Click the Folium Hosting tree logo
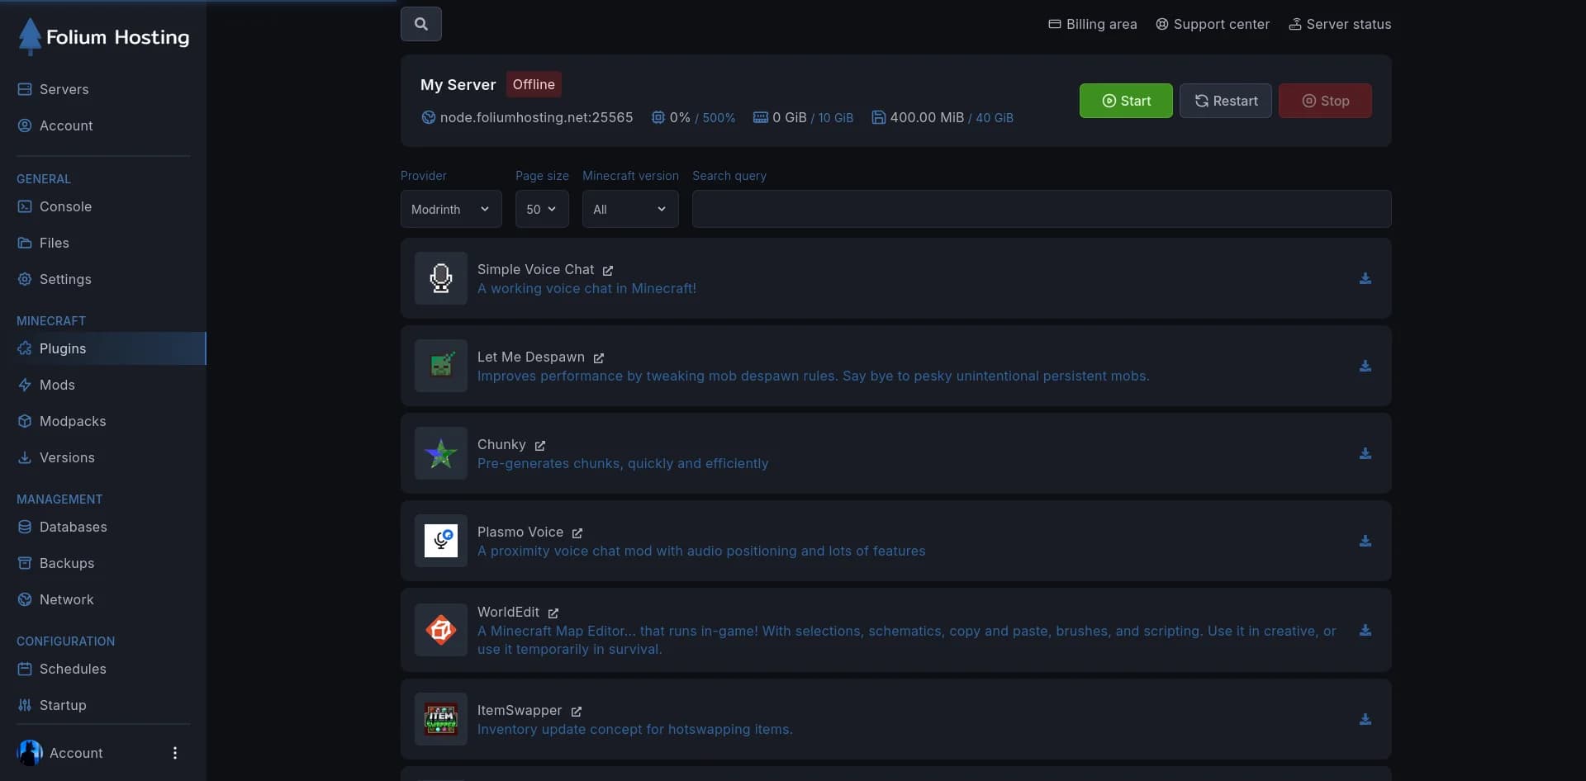 30,36
